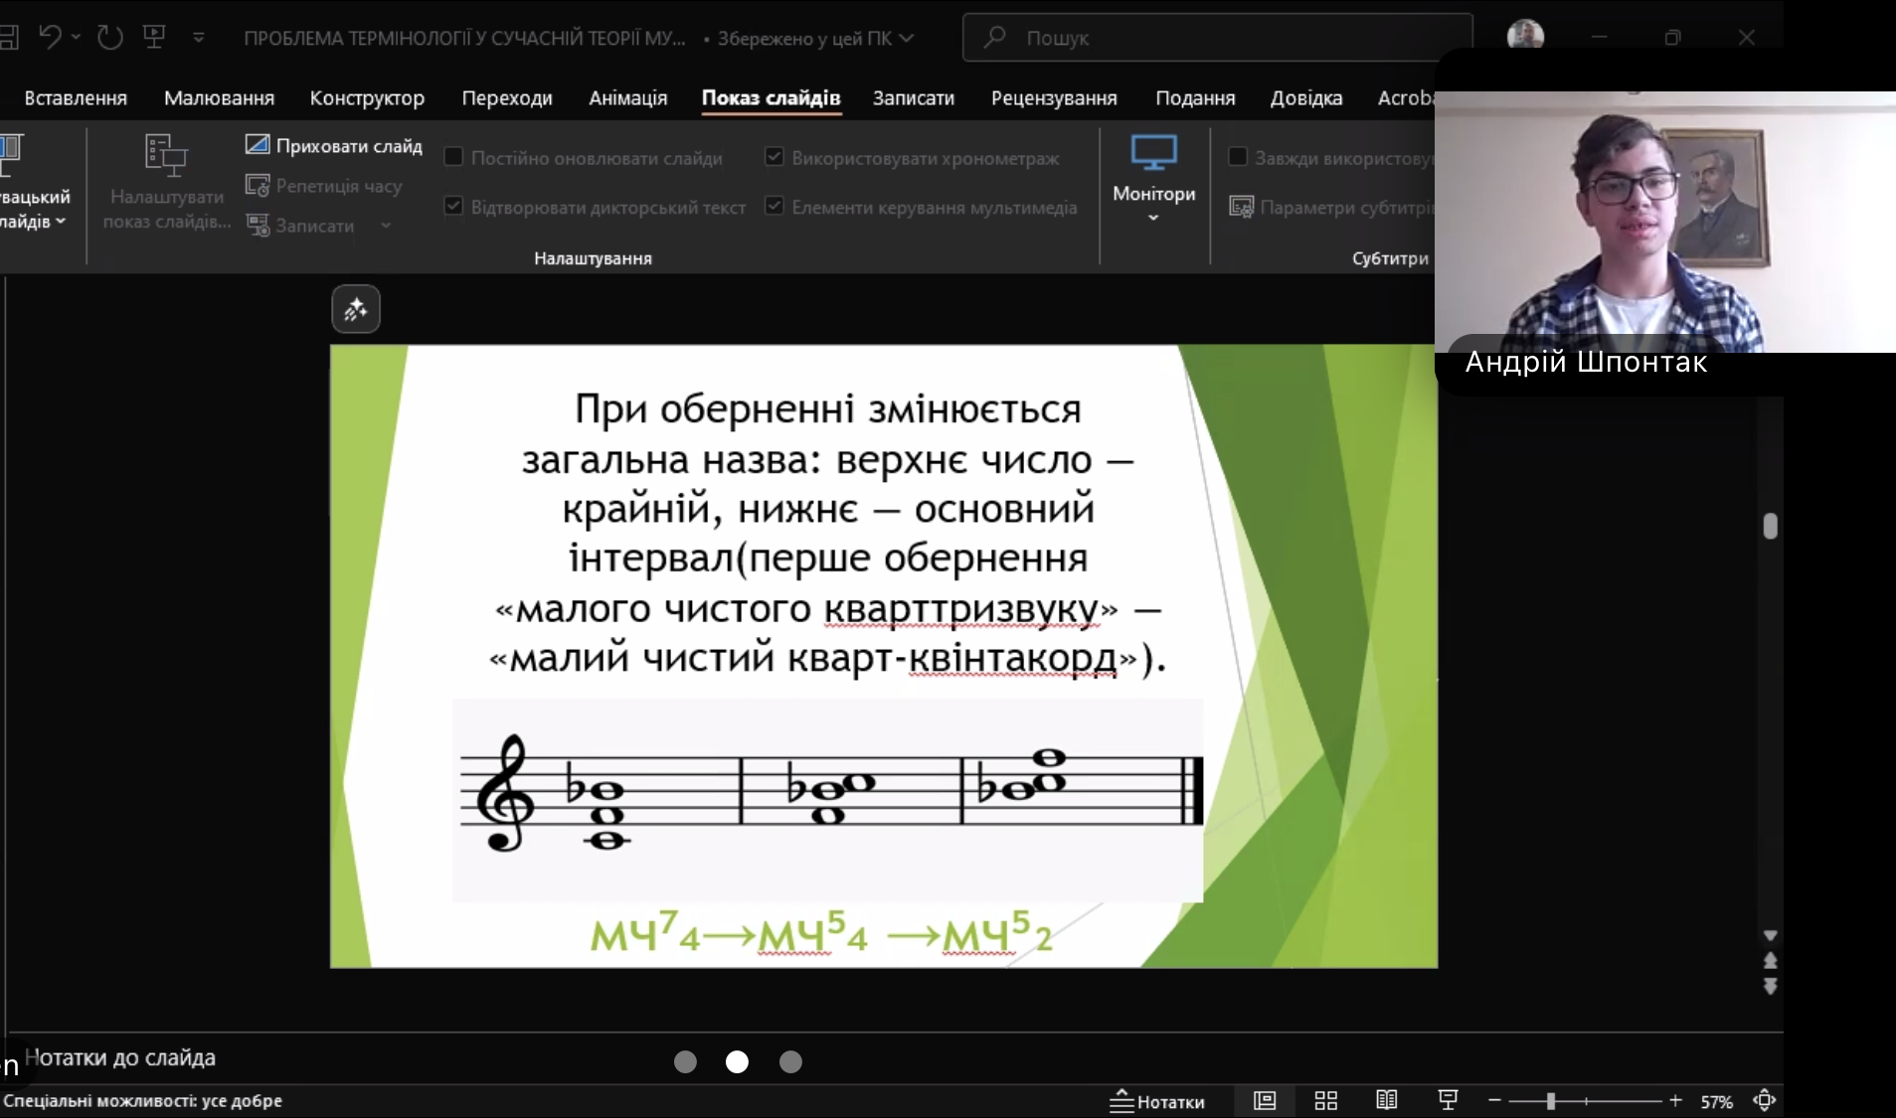1896x1118 pixels.
Task: Click the Save icon in title bar
Action: tap(8, 38)
